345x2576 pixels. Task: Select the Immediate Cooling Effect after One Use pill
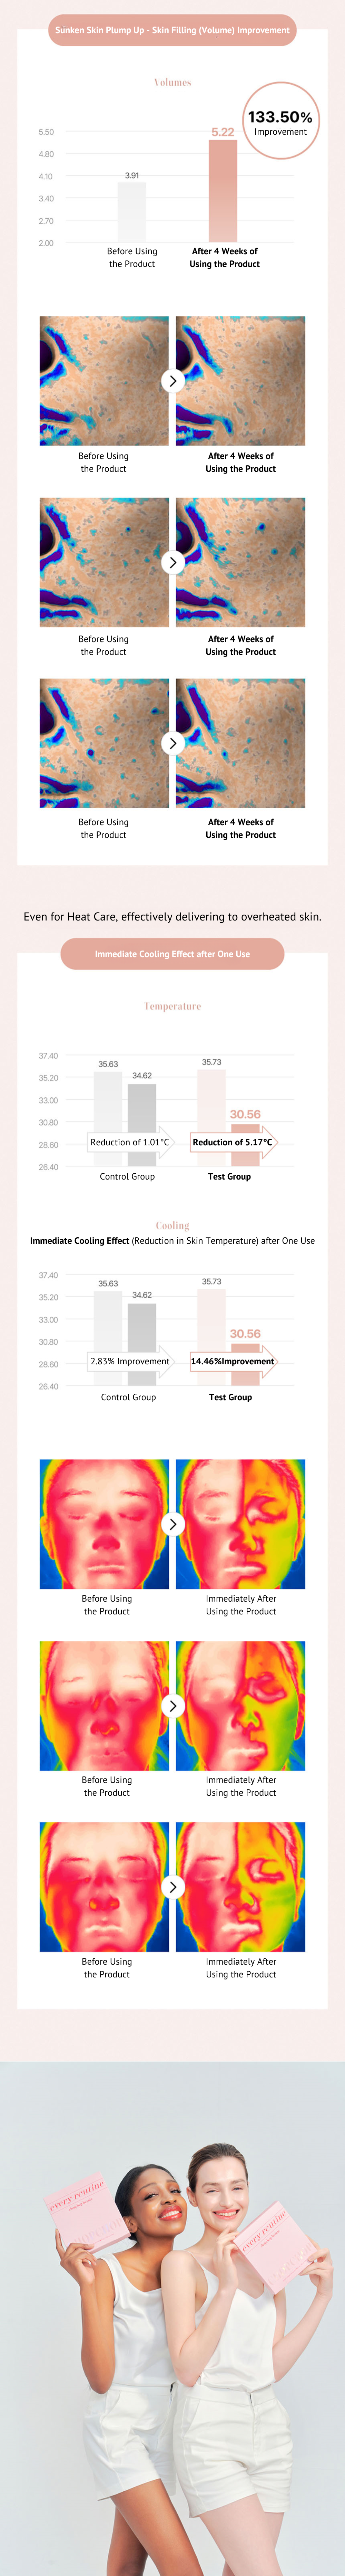point(172,954)
